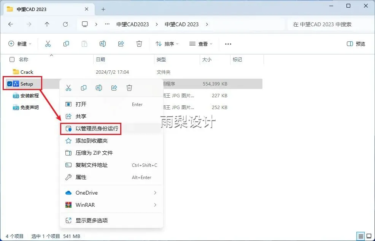Click the search box 在 中望CAD 2023 中搜索

tap(329, 24)
